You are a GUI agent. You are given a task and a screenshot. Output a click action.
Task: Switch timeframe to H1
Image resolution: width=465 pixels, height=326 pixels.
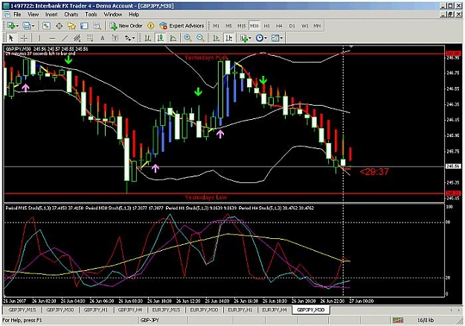(x=267, y=26)
